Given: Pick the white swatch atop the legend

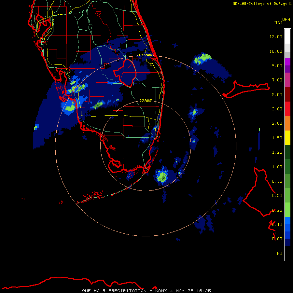Looking at the screenshot, I should 287,36.
